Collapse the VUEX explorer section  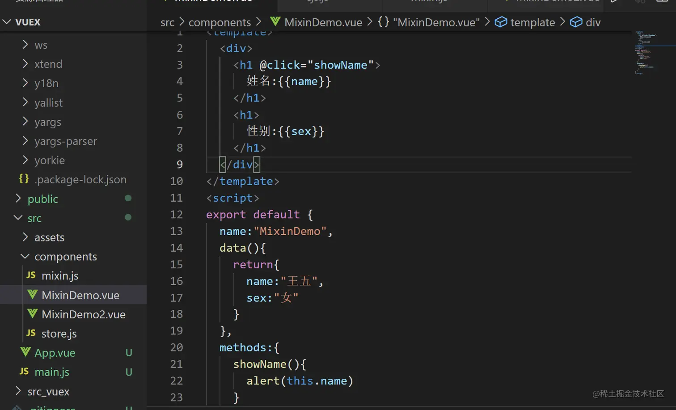coord(7,21)
